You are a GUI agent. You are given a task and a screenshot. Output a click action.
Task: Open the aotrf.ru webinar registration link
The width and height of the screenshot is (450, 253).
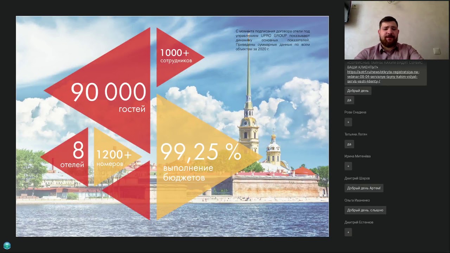tap(383, 77)
